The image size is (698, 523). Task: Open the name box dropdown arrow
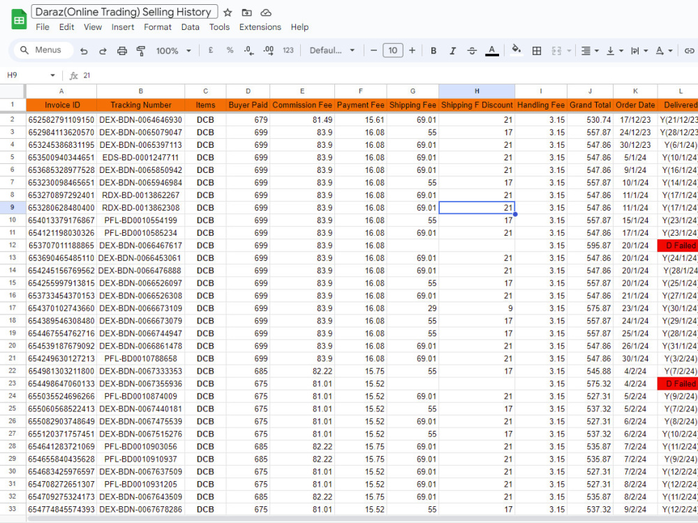[x=52, y=75]
